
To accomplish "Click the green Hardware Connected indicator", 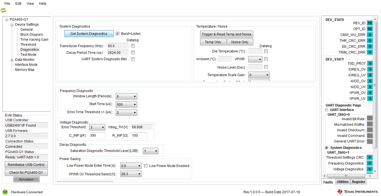I will [x=5, y=192].
